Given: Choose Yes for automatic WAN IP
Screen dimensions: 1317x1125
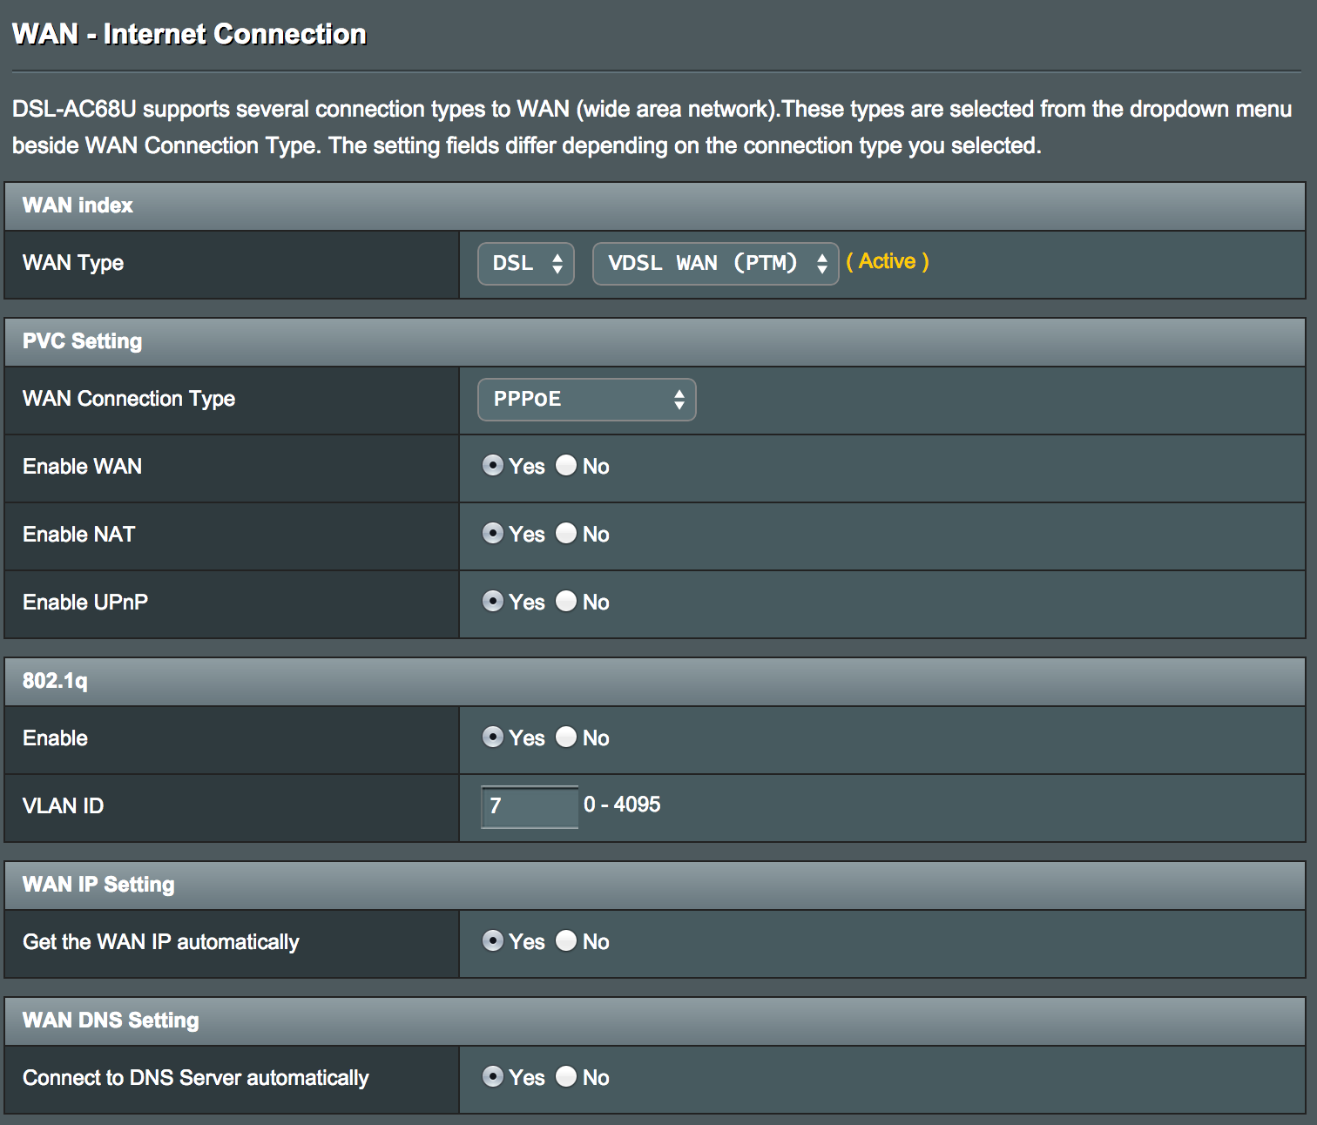Looking at the screenshot, I should click(493, 941).
